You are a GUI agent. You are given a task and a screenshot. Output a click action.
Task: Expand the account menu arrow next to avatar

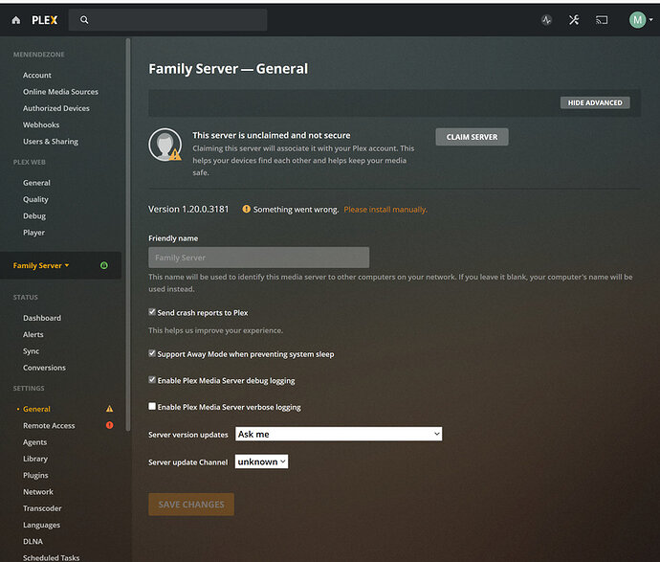pyautogui.click(x=651, y=20)
